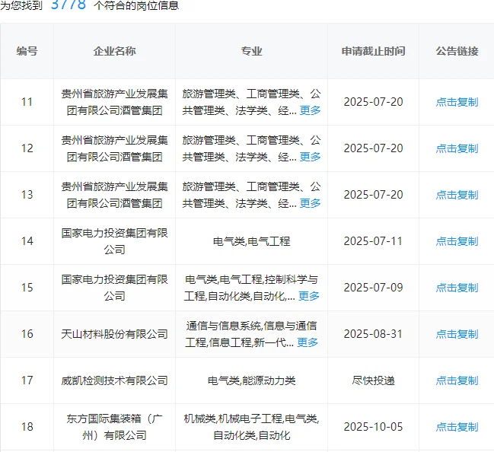The width and height of the screenshot is (494, 452).
Task: Expand 更多 majors in row 11
Action: tap(310, 110)
